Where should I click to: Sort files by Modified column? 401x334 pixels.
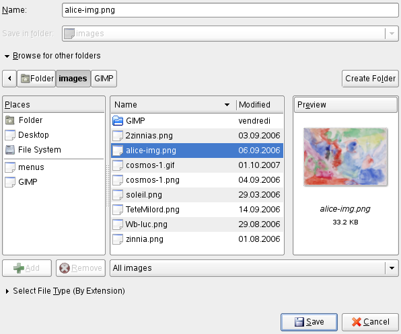(260, 105)
